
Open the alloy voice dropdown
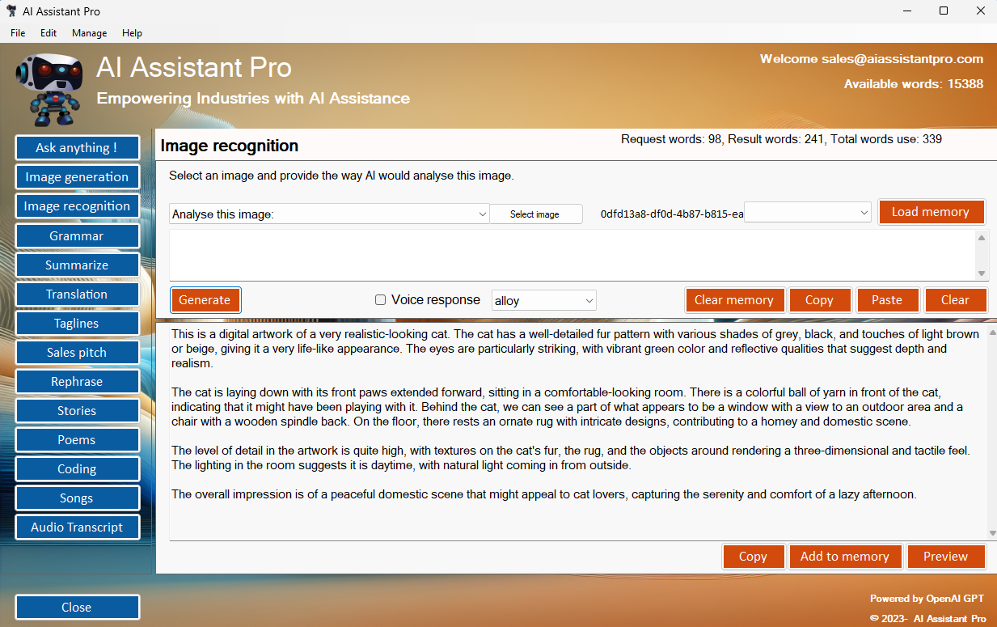point(544,300)
